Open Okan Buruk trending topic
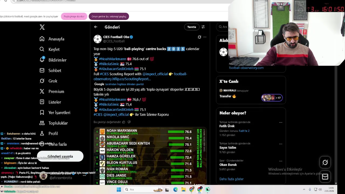 click(x=228, y=165)
